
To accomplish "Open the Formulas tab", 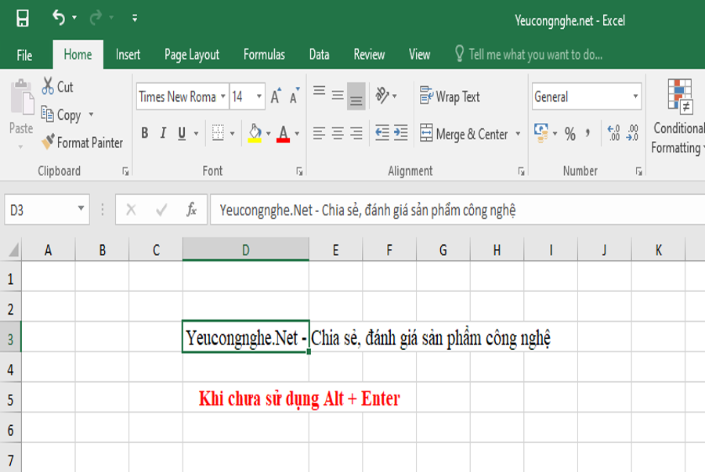I will click(x=264, y=55).
